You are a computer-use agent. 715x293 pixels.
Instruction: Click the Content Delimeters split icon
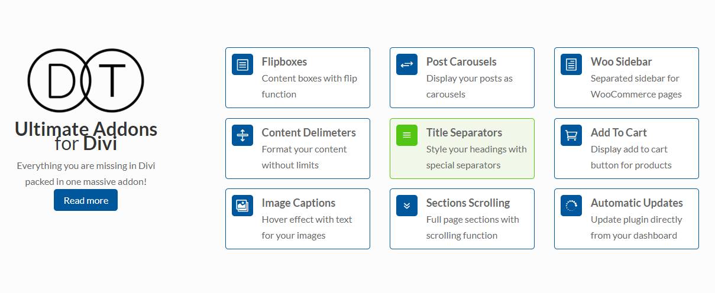(x=242, y=135)
